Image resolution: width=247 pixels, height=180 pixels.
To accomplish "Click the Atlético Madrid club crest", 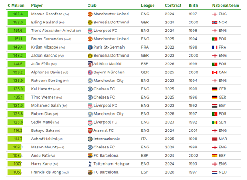I will coord(90,64).
